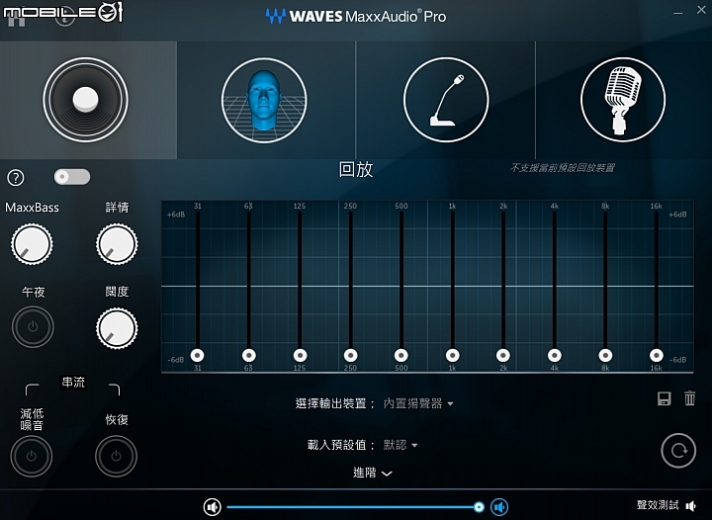This screenshot has height=520, width=712.
Task: Click the 250 Hz equalizer slider handle
Action: [x=350, y=355]
